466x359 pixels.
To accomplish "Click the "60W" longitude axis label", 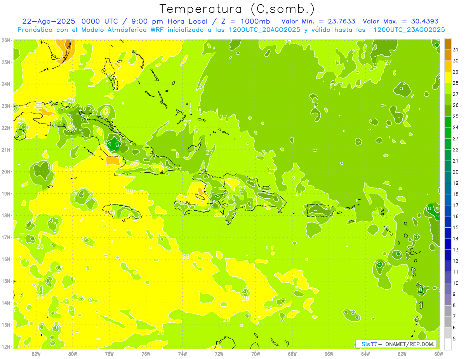I will click(438, 354).
